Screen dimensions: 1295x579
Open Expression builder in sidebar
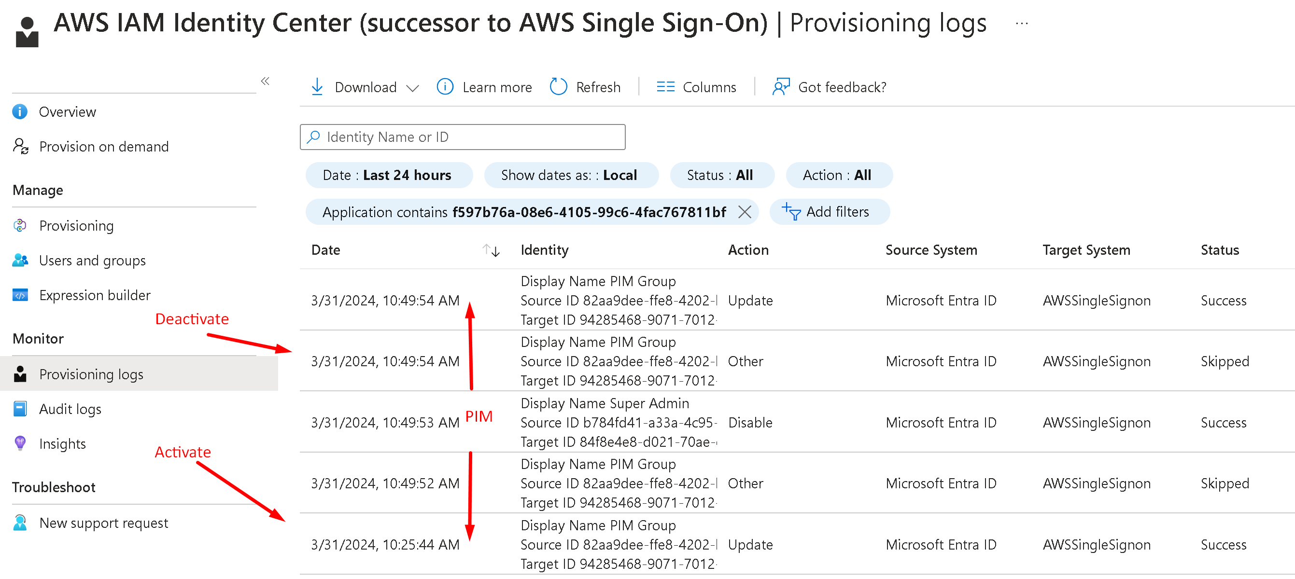point(95,295)
